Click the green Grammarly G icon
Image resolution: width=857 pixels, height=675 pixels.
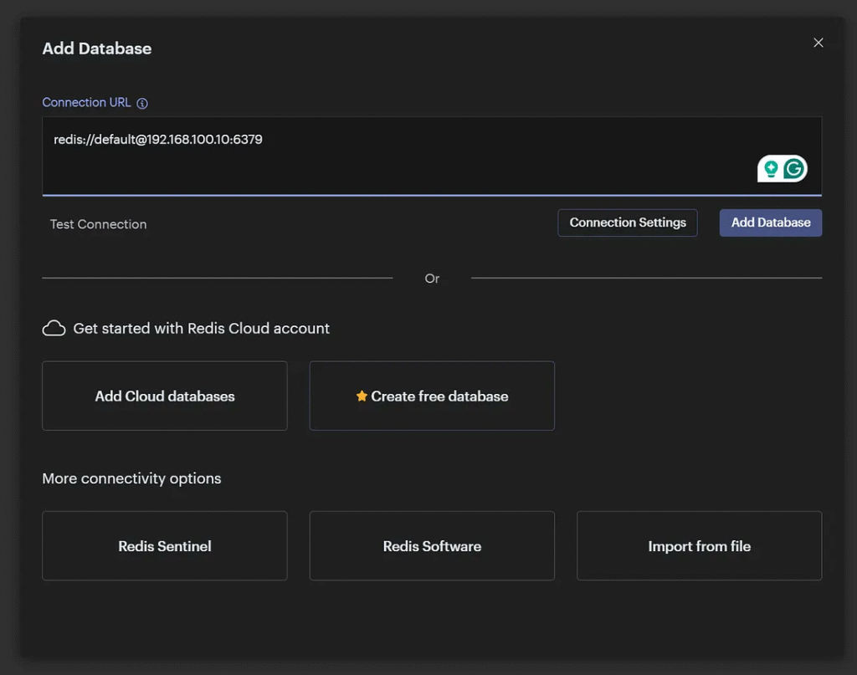[x=794, y=169]
